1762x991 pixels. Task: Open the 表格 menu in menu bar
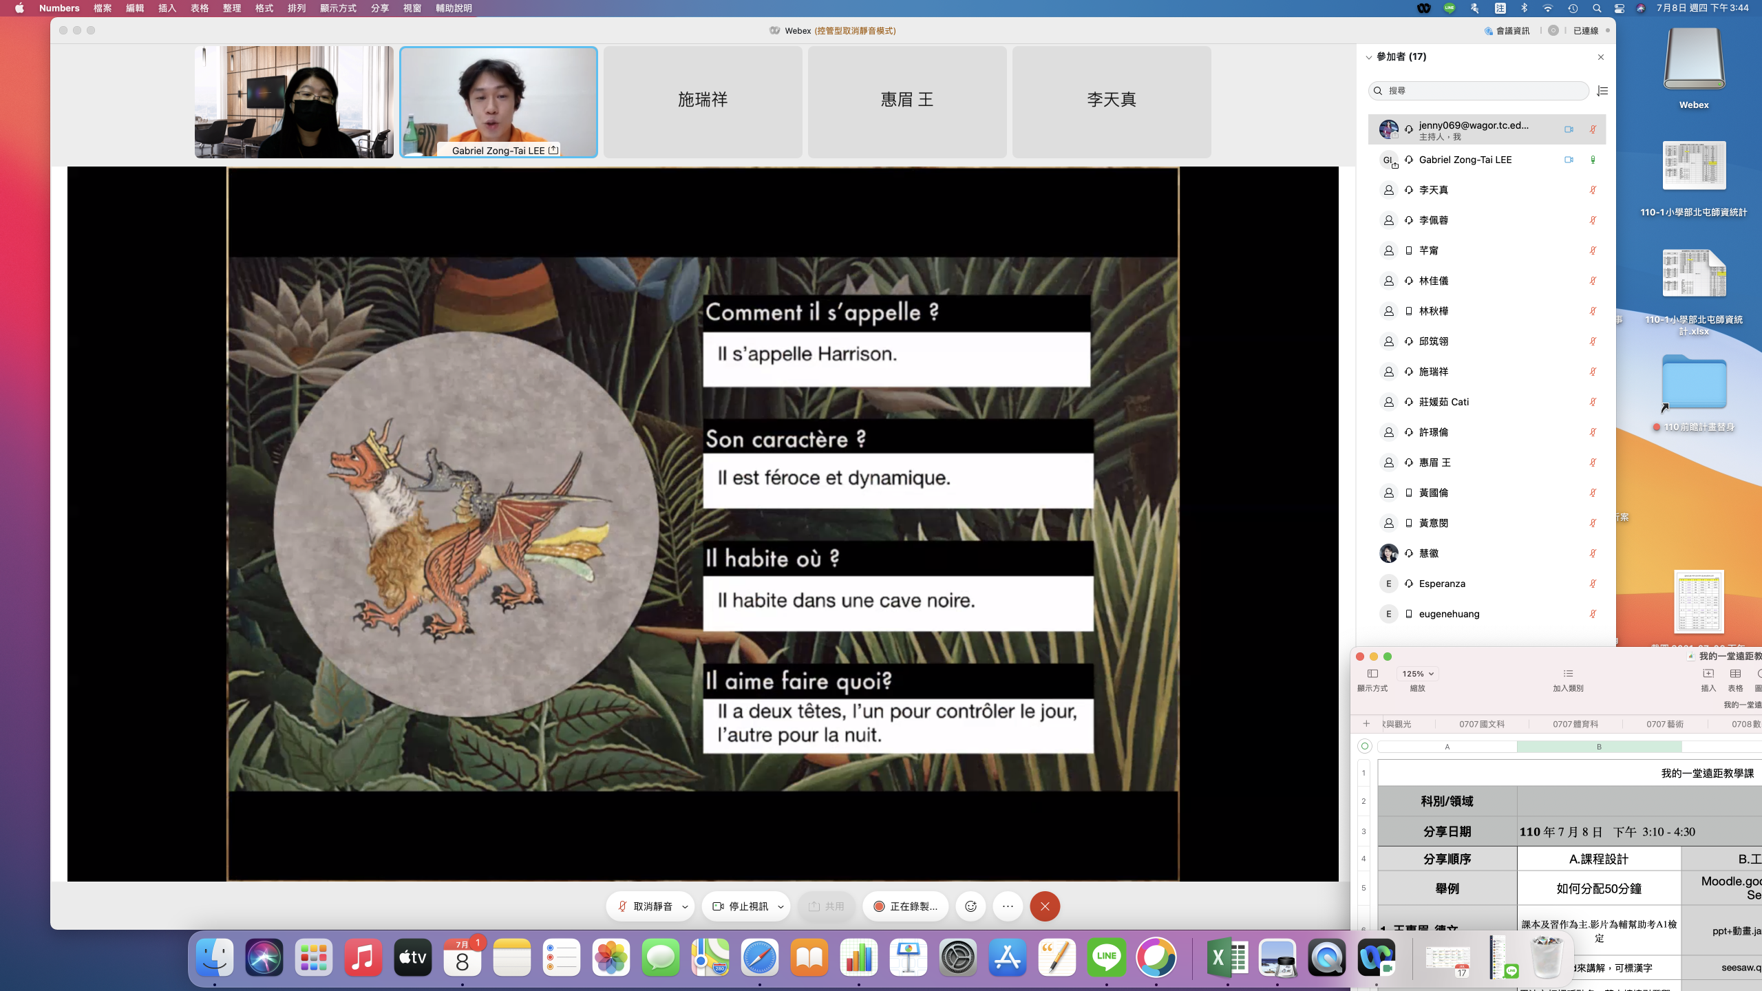pyautogui.click(x=200, y=8)
